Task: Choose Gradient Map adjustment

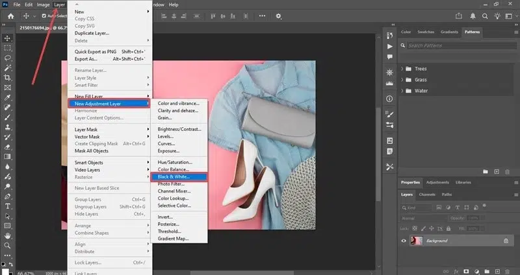Action: coord(179,239)
